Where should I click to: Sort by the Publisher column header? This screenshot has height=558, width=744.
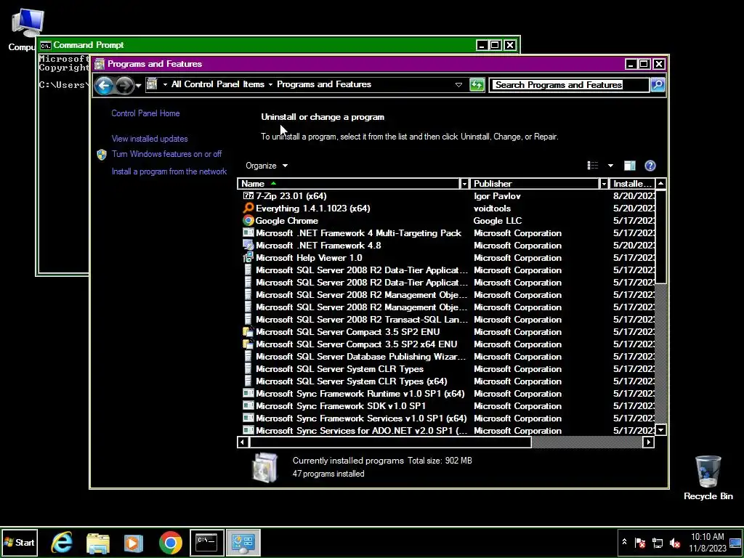click(535, 184)
